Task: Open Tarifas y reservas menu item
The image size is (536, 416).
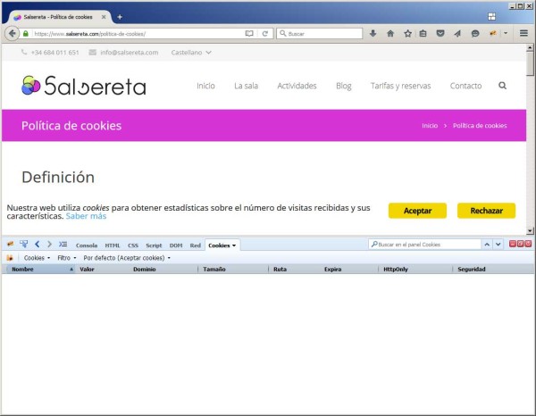Action: (400, 86)
